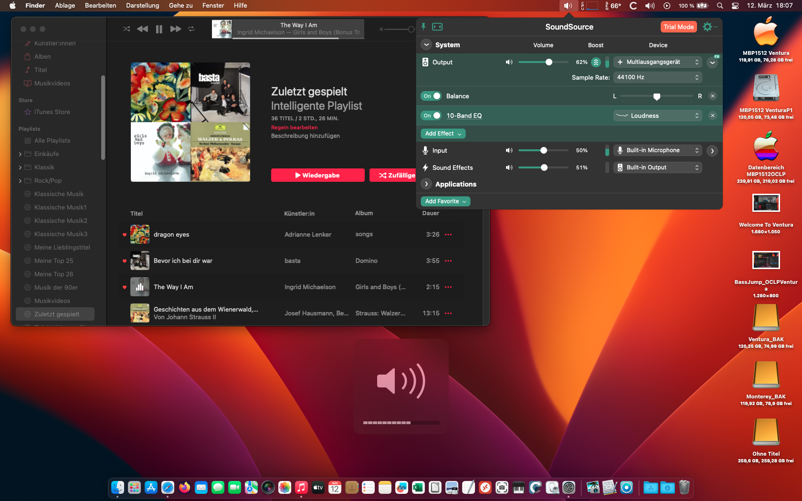Open more options for The Way I Am
Screen dimensions: 802x501
(448, 287)
